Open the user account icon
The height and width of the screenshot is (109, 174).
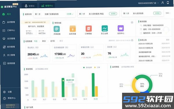[x=163, y=3]
